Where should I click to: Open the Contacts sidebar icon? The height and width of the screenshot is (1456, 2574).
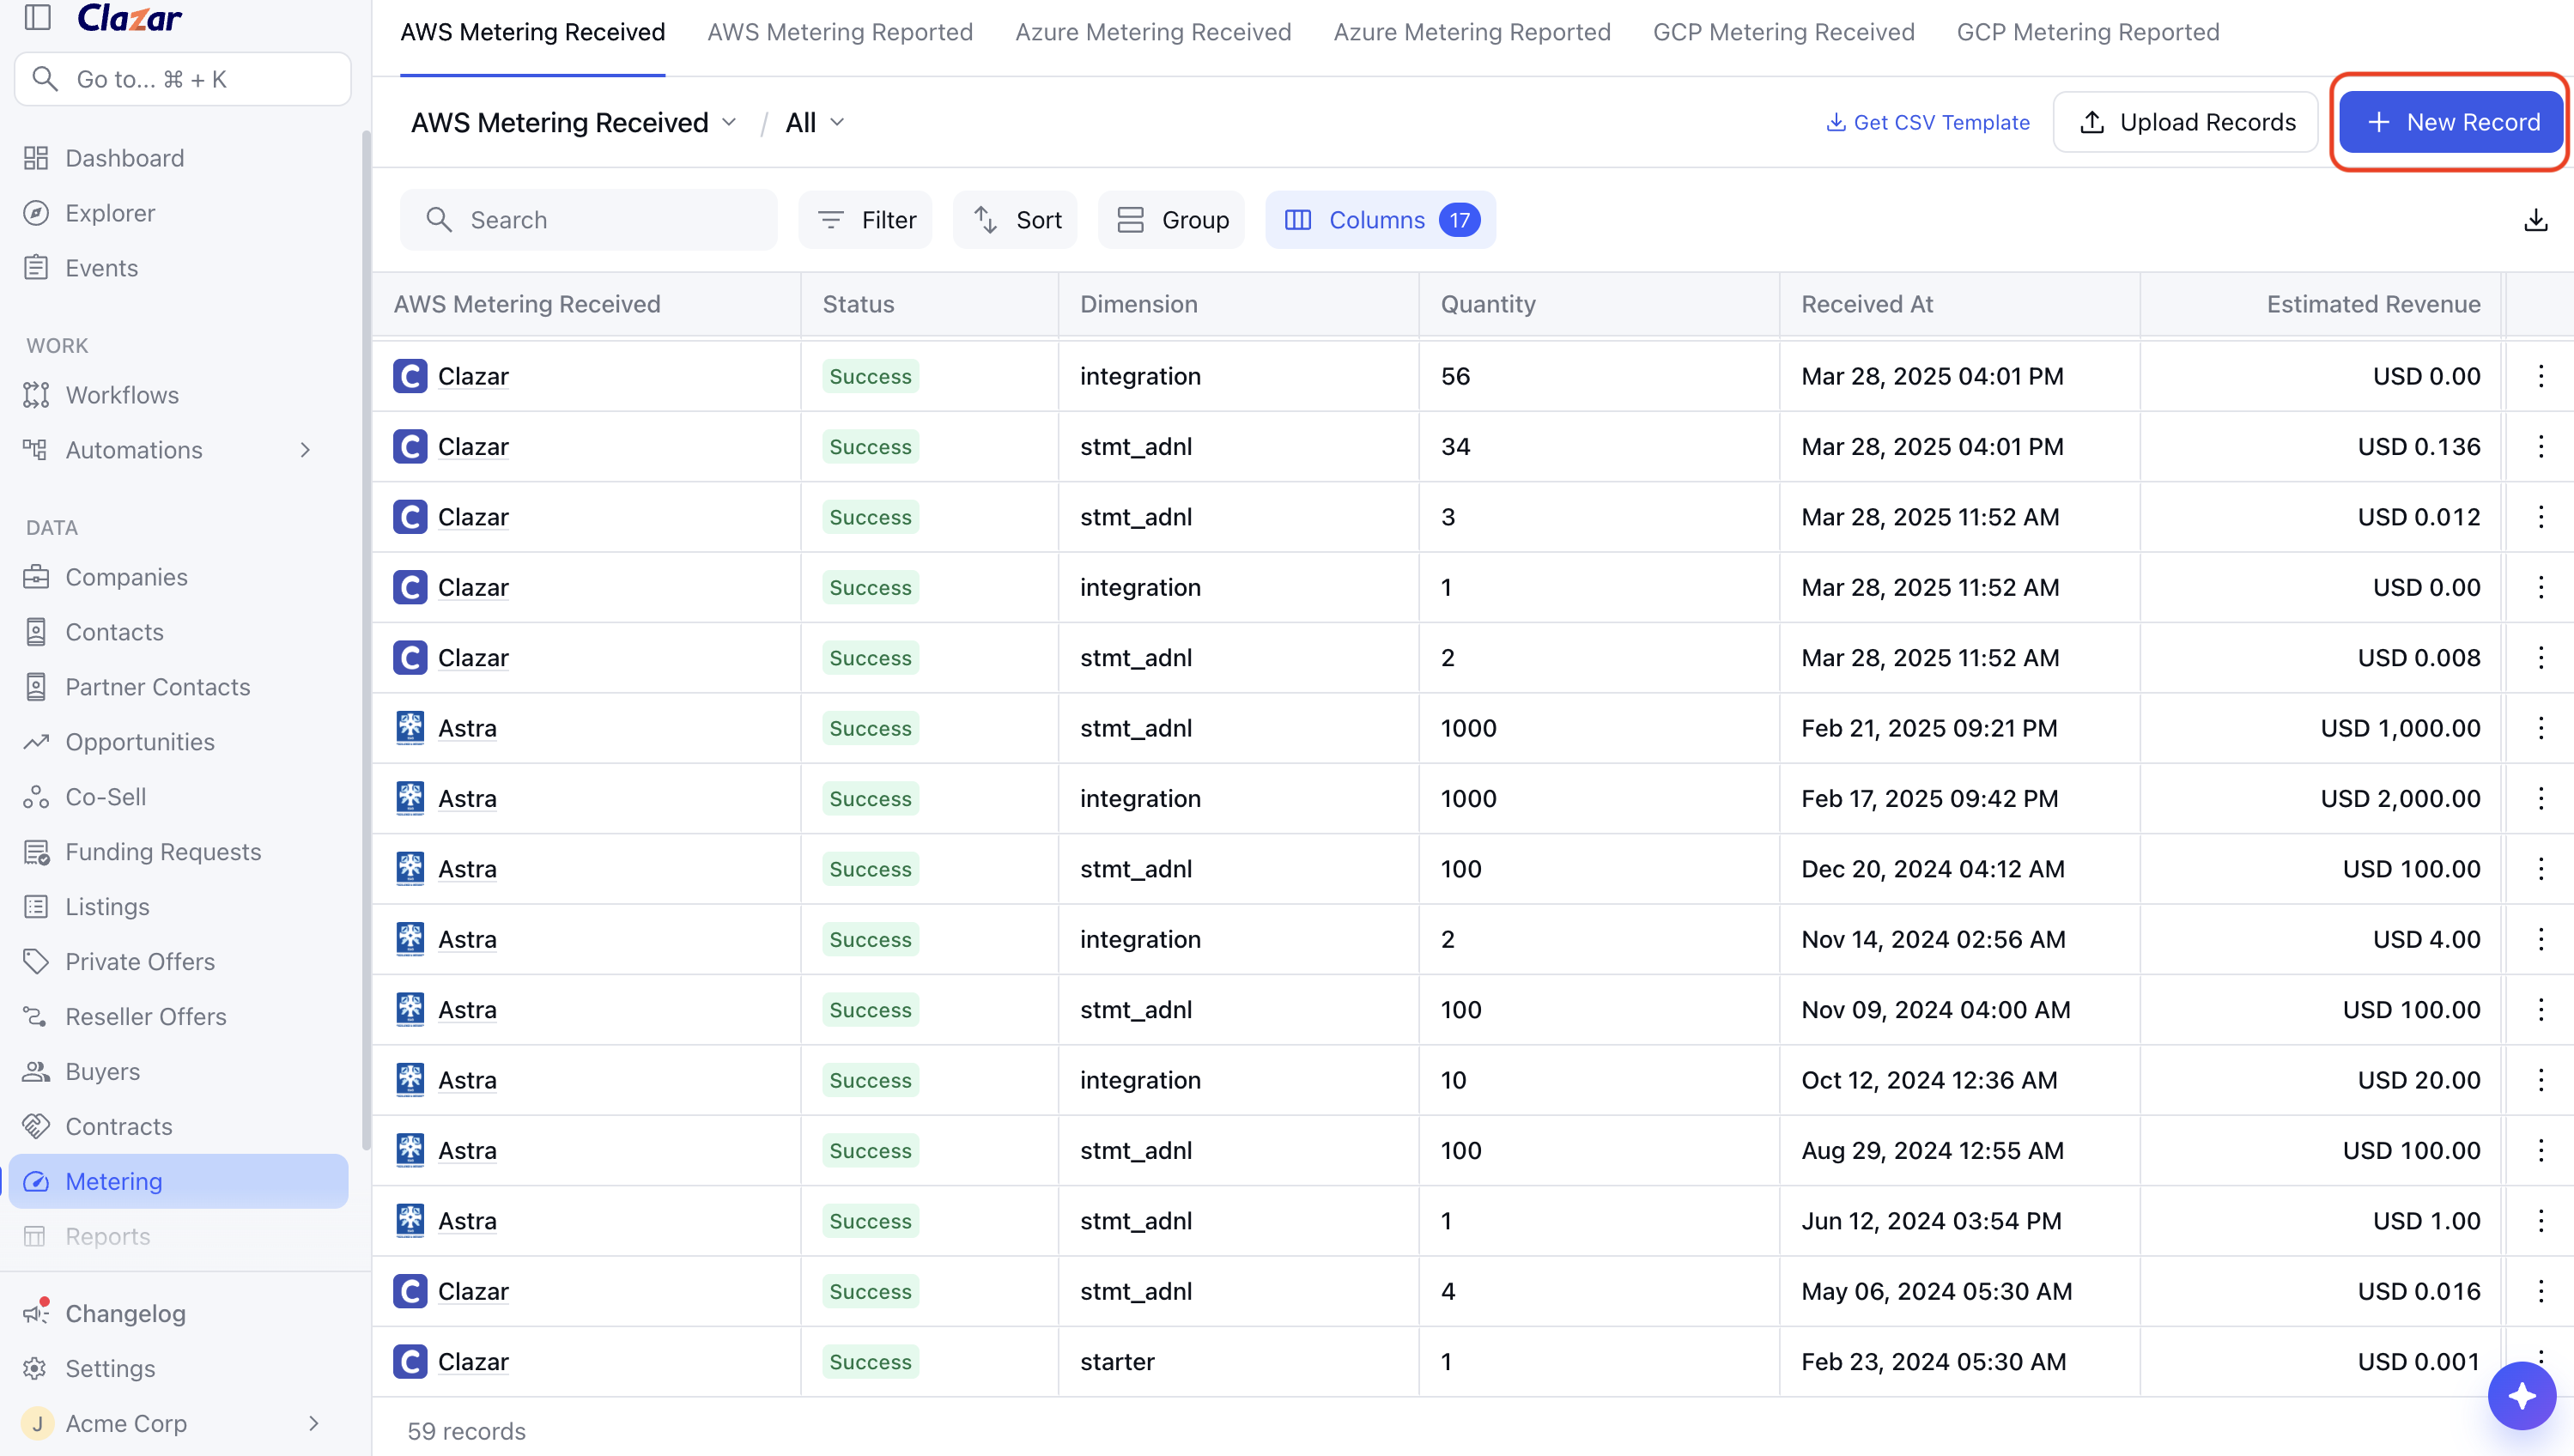coord(36,632)
